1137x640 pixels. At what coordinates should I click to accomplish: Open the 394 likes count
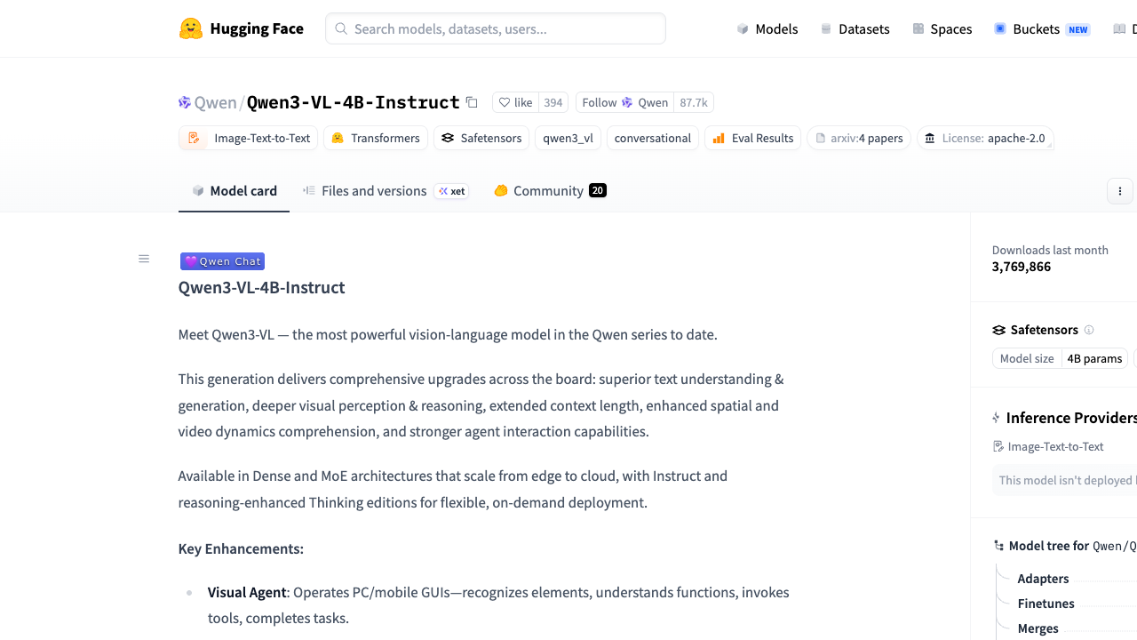point(553,102)
